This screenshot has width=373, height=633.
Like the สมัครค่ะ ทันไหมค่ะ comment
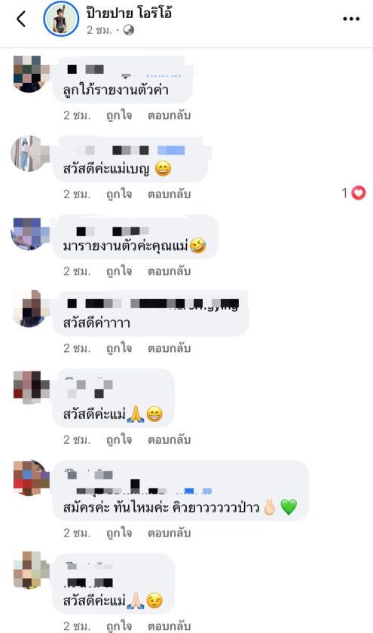click(119, 533)
